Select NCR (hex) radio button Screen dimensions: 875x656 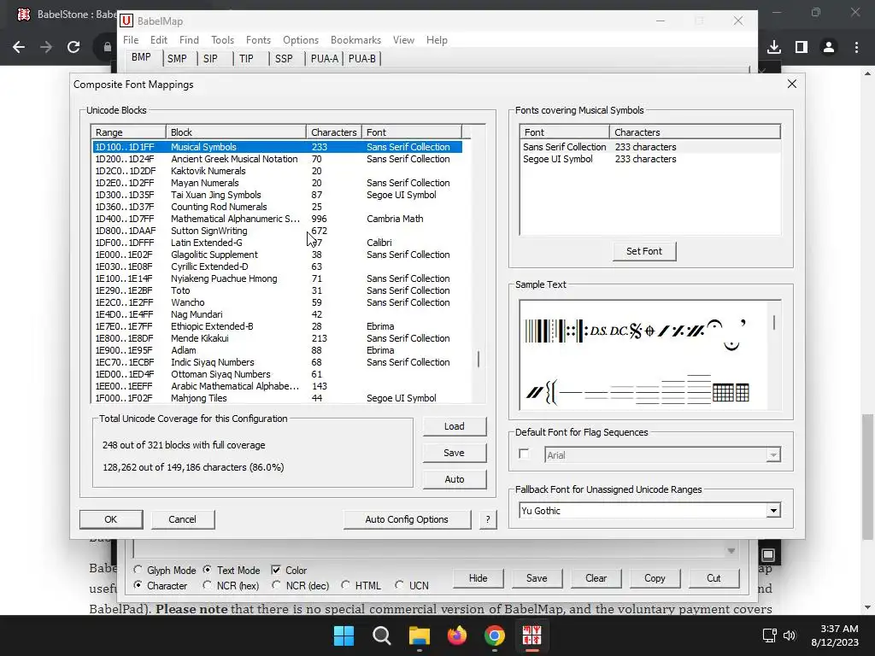[x=207, y=586]
